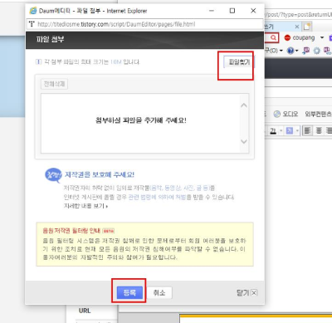332x323 pixels.
Task: Click 닫기 to close the attach dialog
Action: [247, 292]
